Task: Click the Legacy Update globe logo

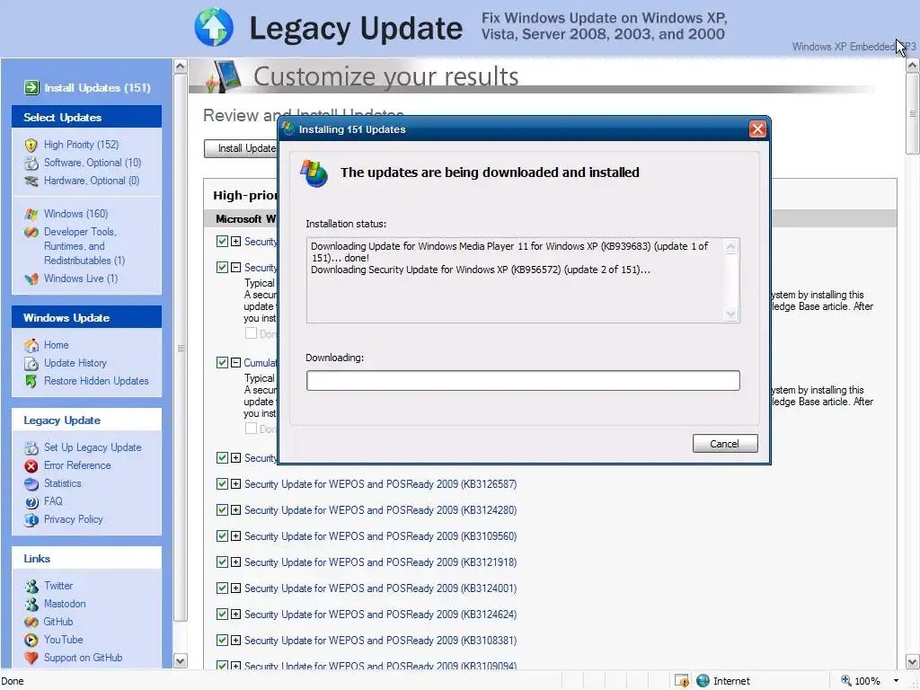Action: tap(214, 27)
